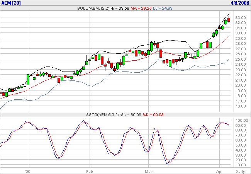
Task: Click the 20.00 price axis label
Action: click(241, 85)
